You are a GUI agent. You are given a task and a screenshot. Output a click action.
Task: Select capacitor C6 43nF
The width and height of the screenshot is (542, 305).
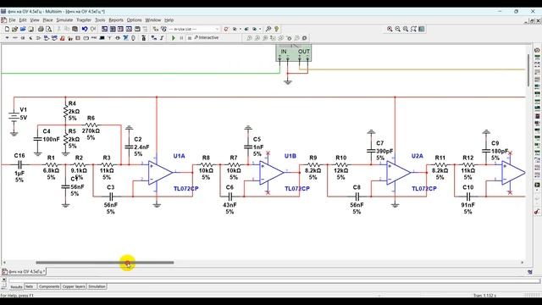click(230, 197)
